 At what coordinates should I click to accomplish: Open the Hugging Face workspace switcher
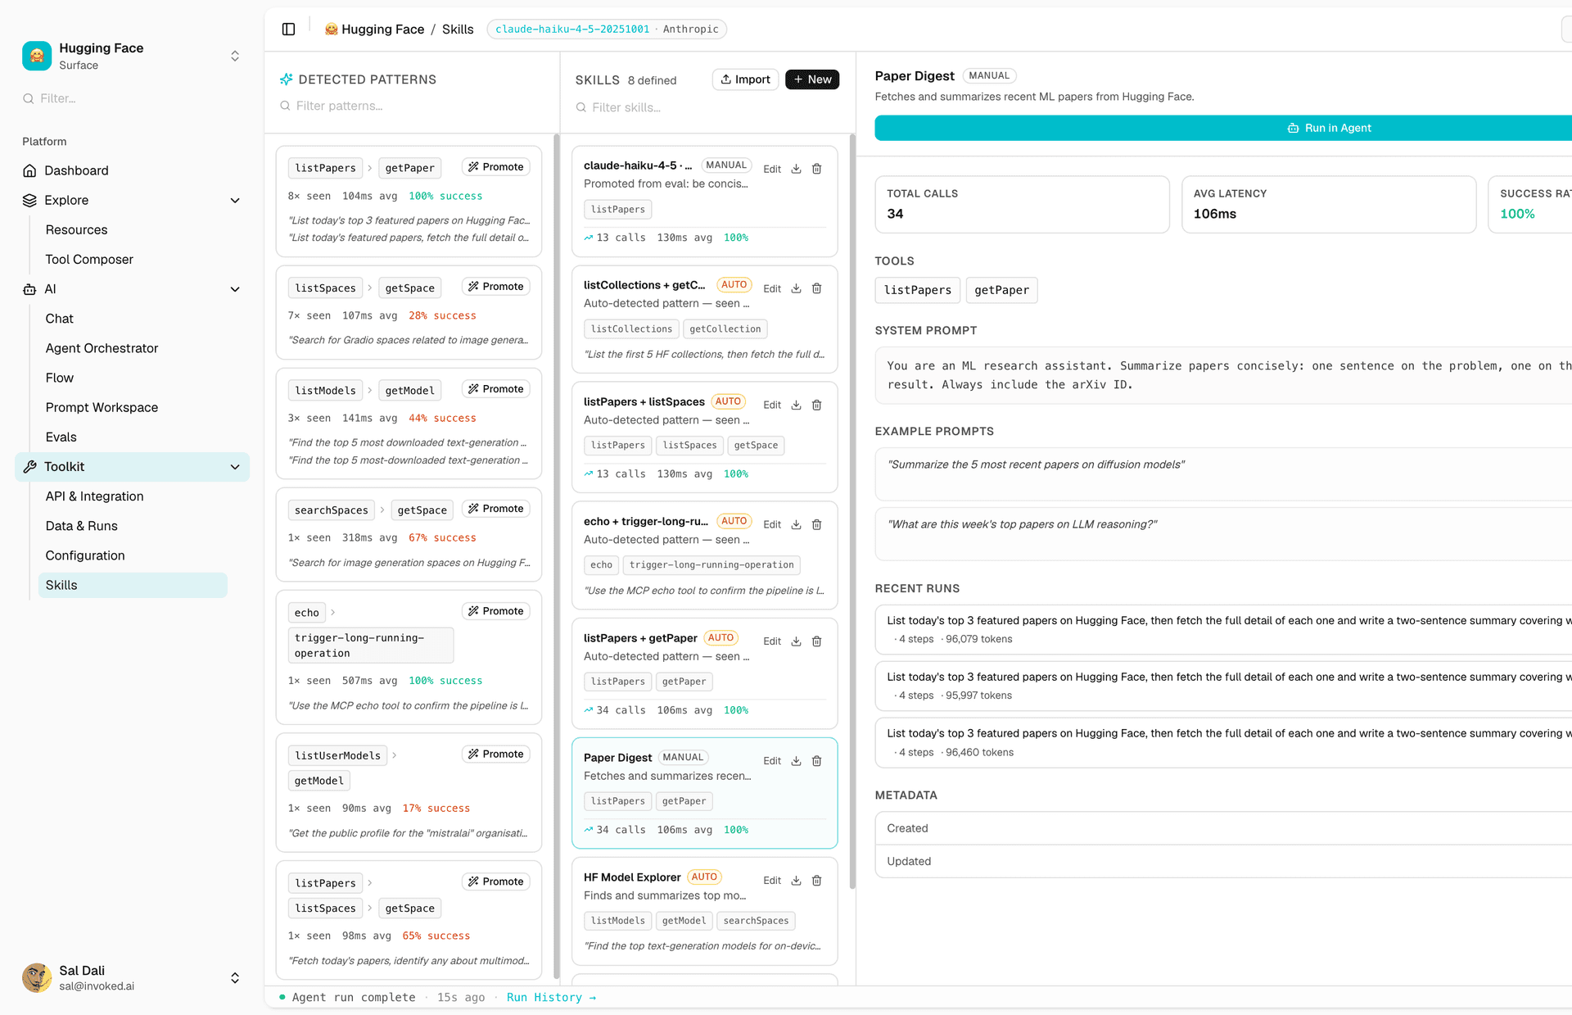235,56
